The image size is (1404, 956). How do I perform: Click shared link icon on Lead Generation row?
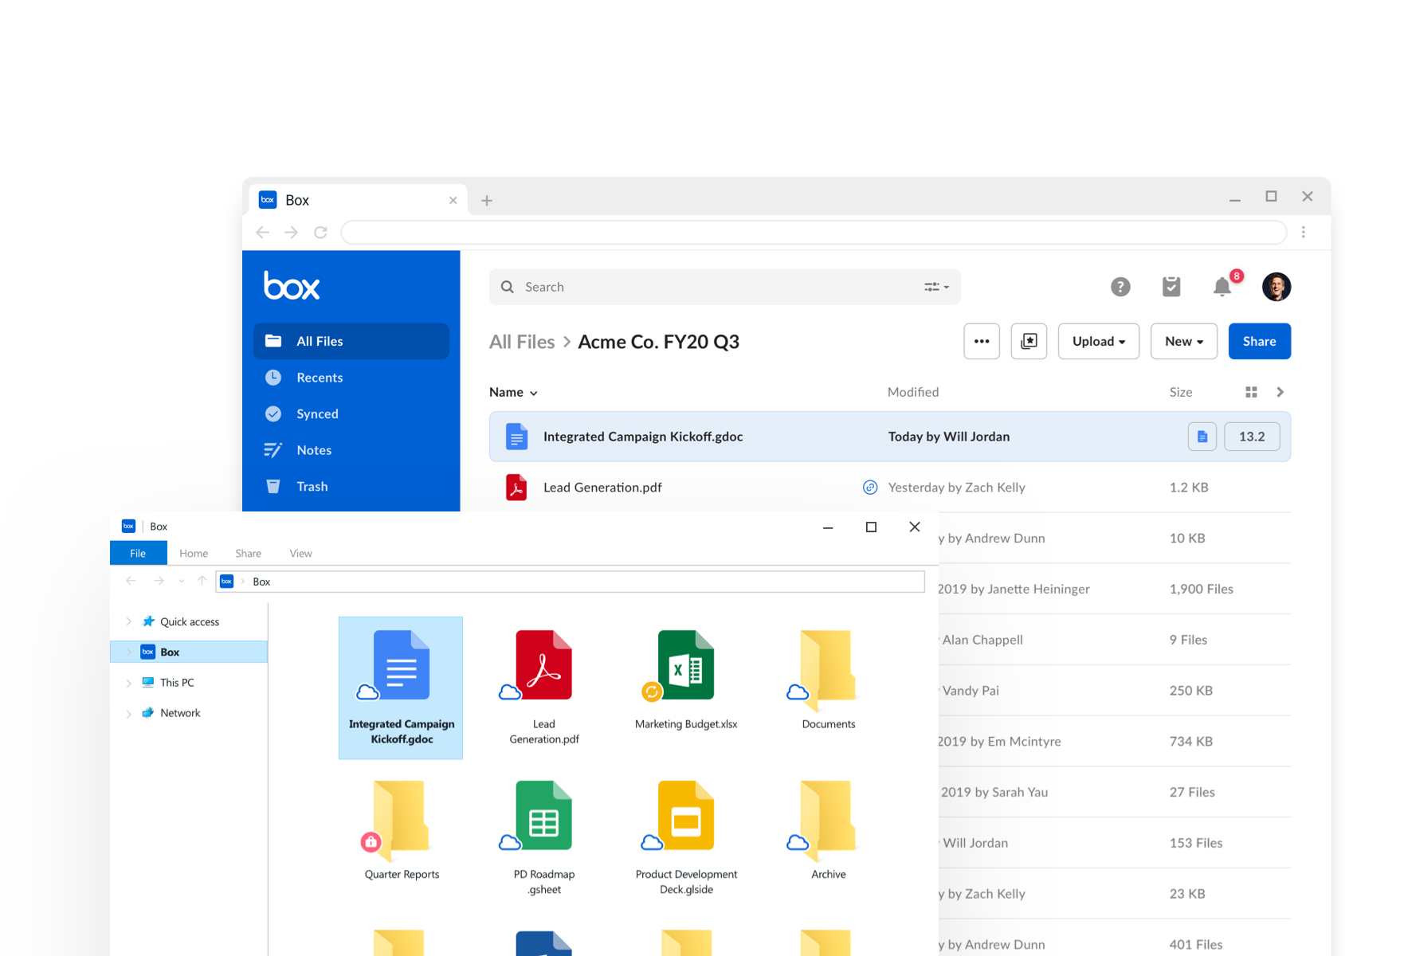[870, 488]
